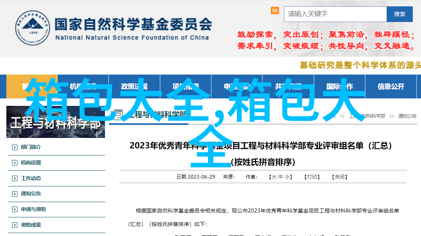Click the article heading starting 2023年优秀青年
The width and height of the screenshot is (421, 236).
tap(261, 145)
